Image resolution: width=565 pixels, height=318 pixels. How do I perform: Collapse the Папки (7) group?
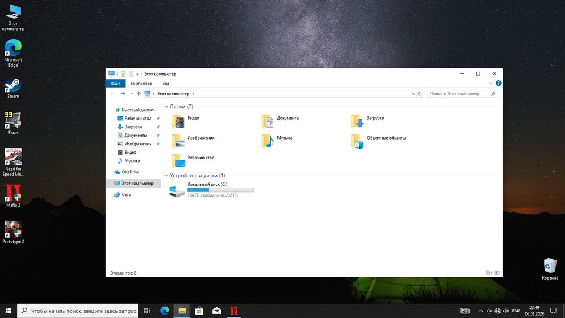click(x=167, y=107)
